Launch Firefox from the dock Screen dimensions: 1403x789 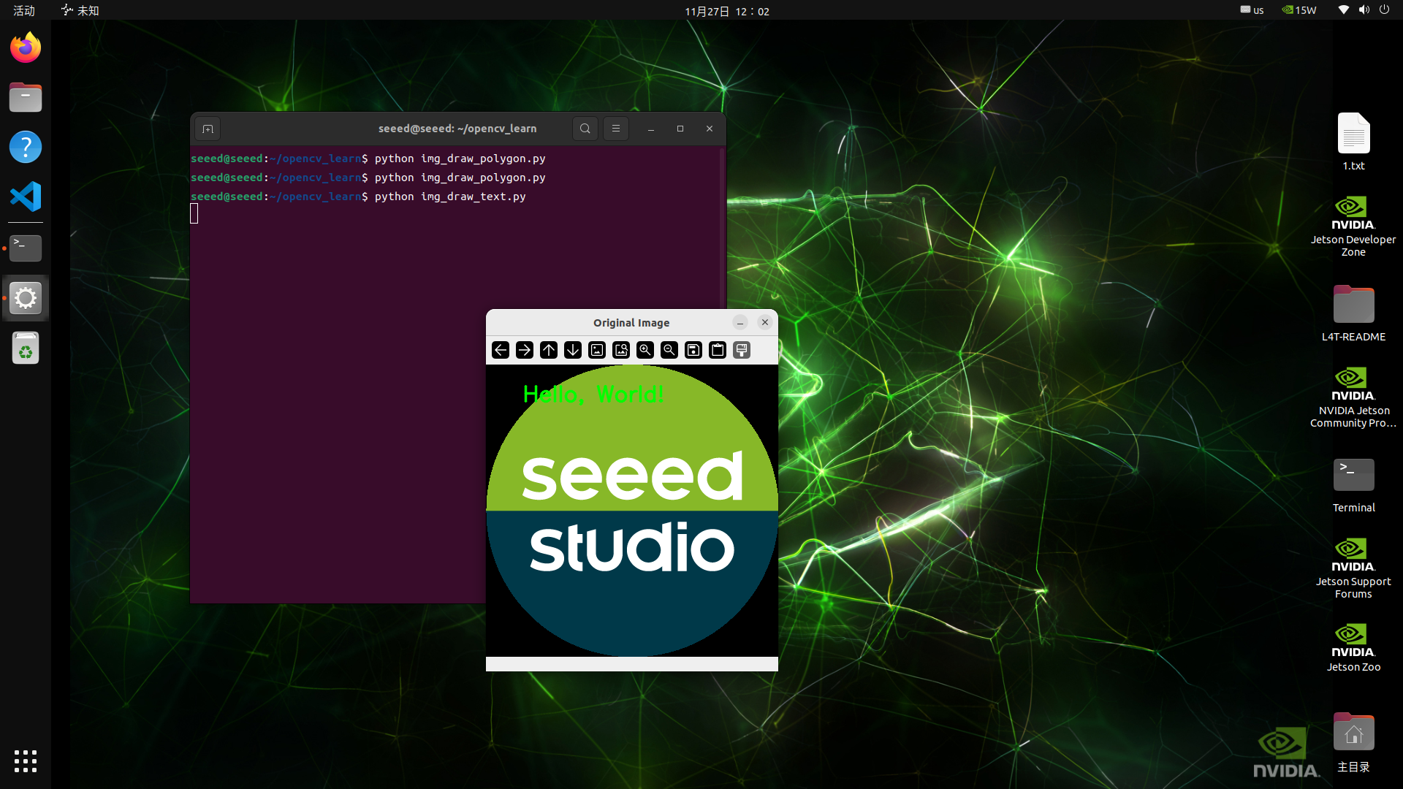26,47
